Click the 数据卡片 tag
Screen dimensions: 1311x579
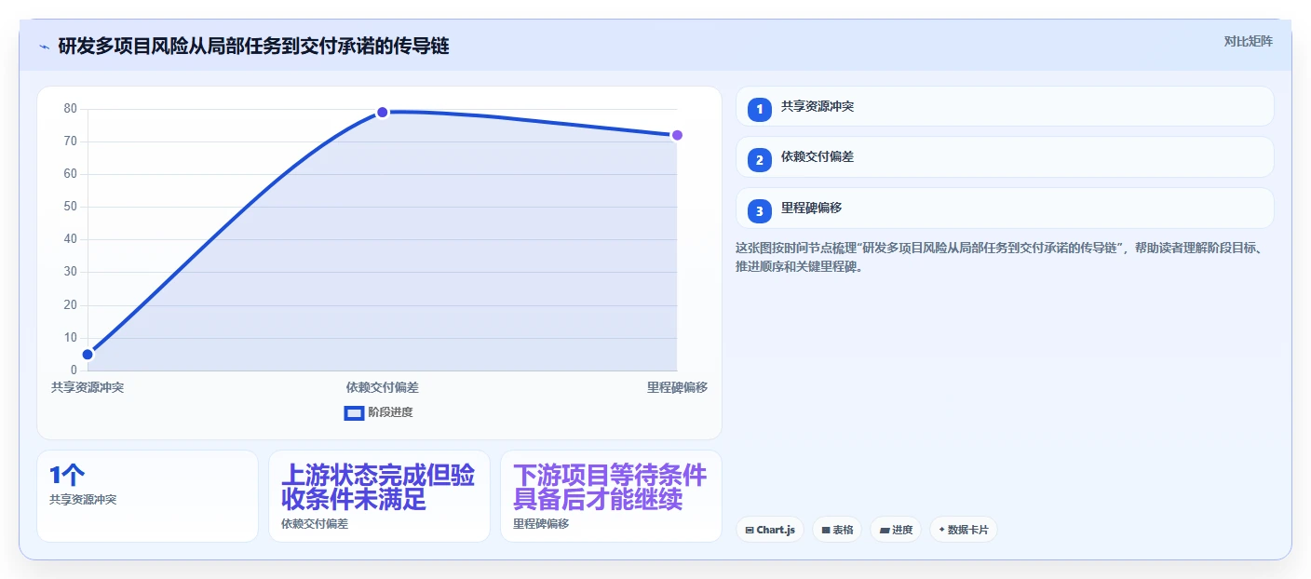pyautogui.click(x=963, y=530)
